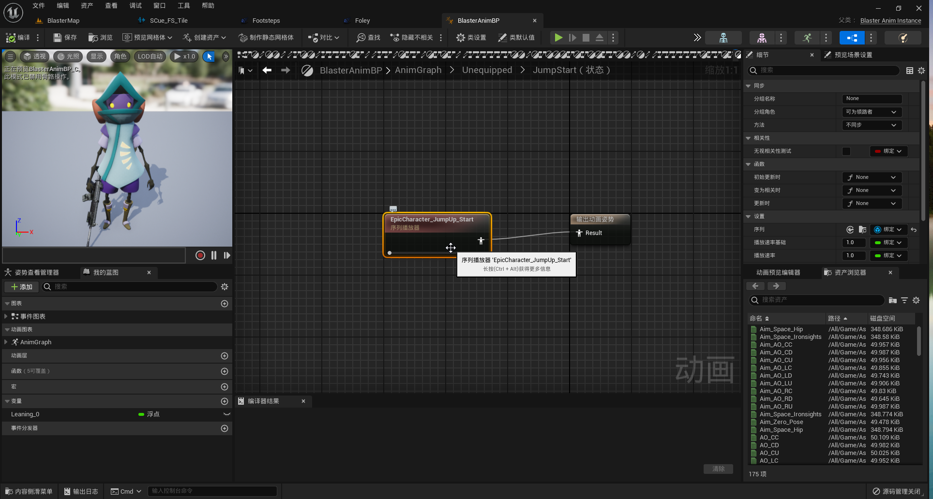Save the asset with 保存
The width and height of the screenshot is (933, 499).
click(x=65, y=37)
